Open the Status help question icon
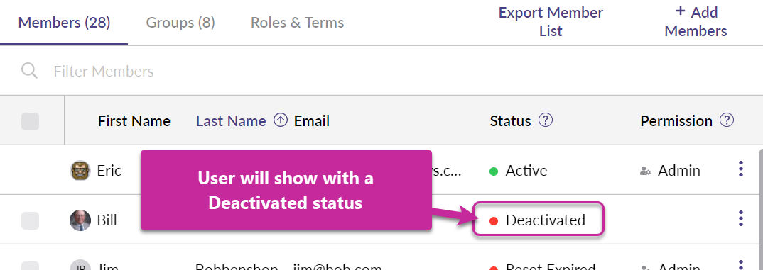763x270 pixels. coord(546,120)
